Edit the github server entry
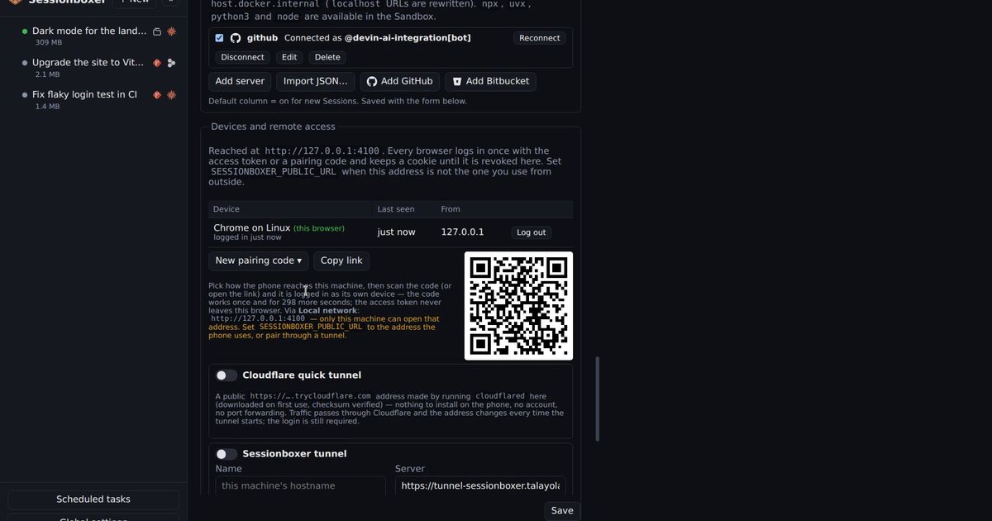Image resolution: width=992 pixels, height=521 pixels. click(289, 57)
